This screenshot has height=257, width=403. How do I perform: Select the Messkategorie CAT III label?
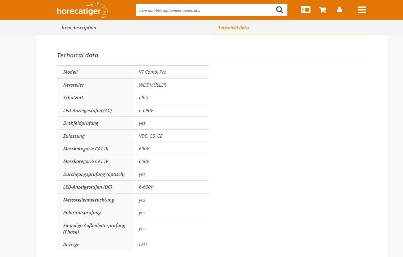point(86,149)
